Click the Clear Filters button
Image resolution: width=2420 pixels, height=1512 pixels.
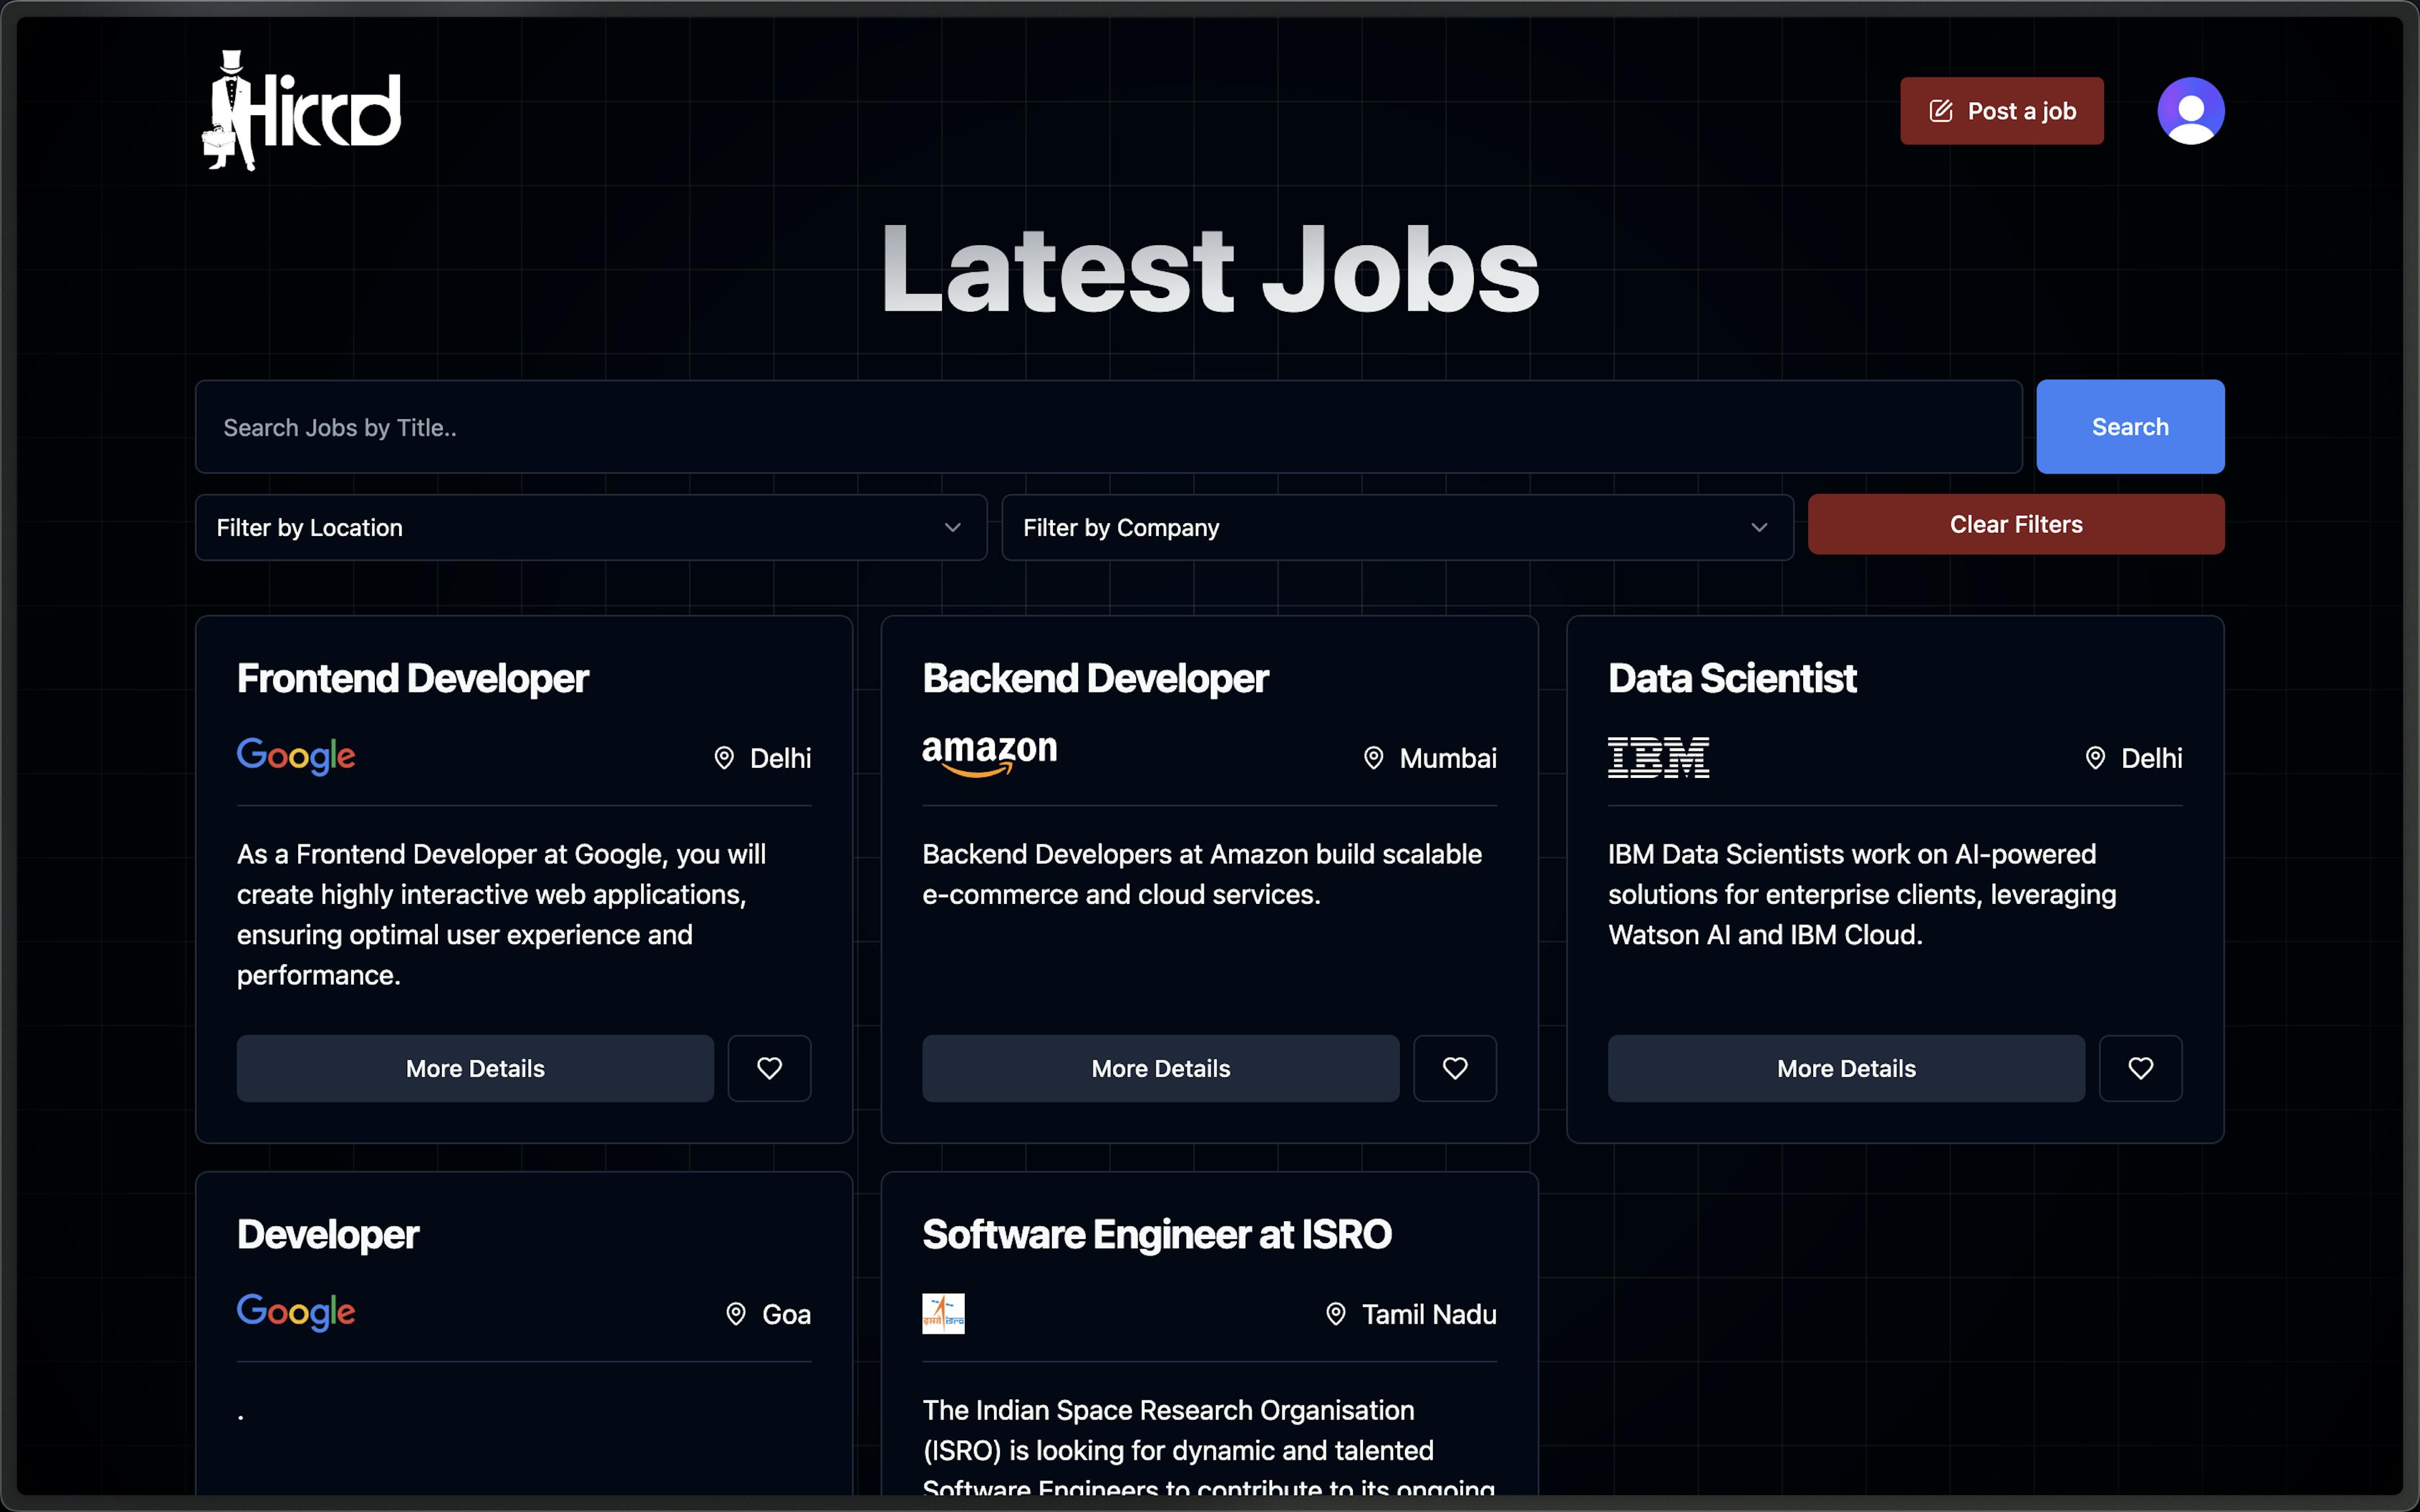tap(2016, 524)
